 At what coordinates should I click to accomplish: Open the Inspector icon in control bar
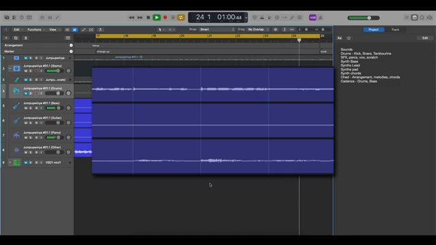point(14,18)
